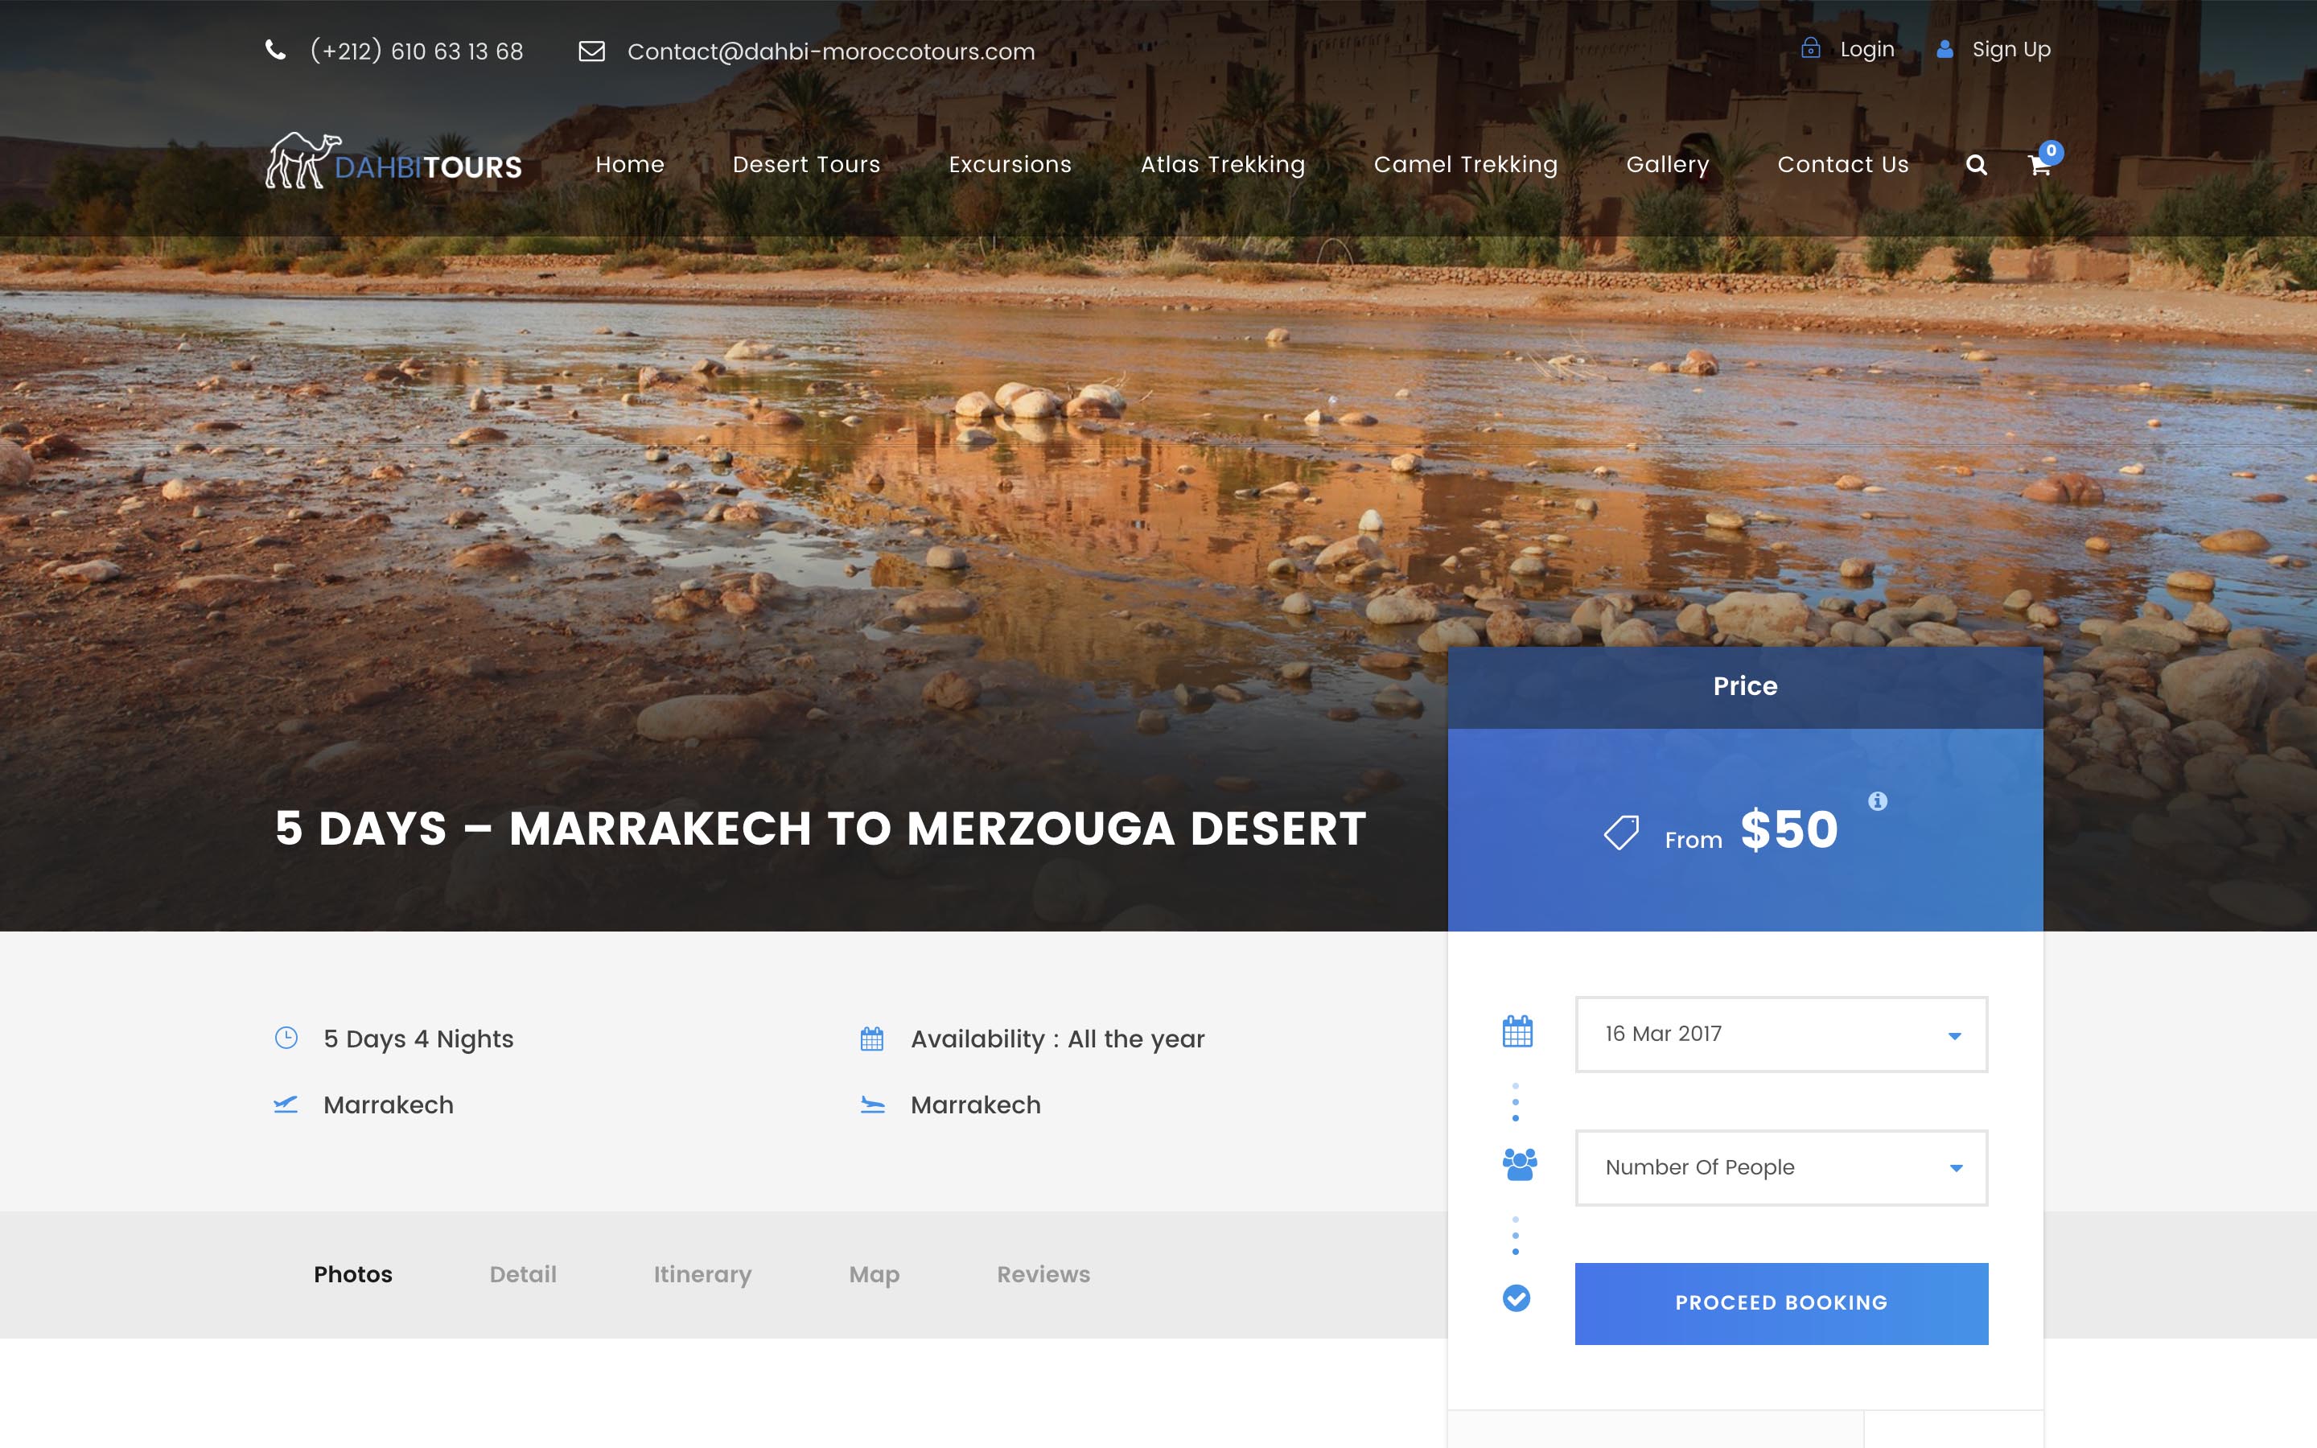
Task: Click the price tag icon
Action: pos(1621,831)
